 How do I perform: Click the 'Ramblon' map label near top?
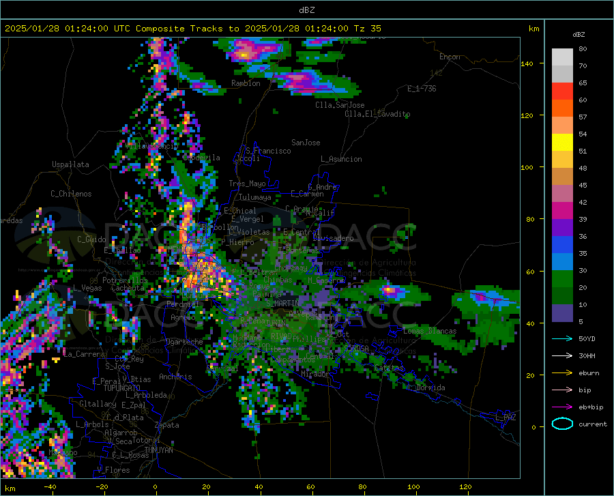click(x=246, y=83)
